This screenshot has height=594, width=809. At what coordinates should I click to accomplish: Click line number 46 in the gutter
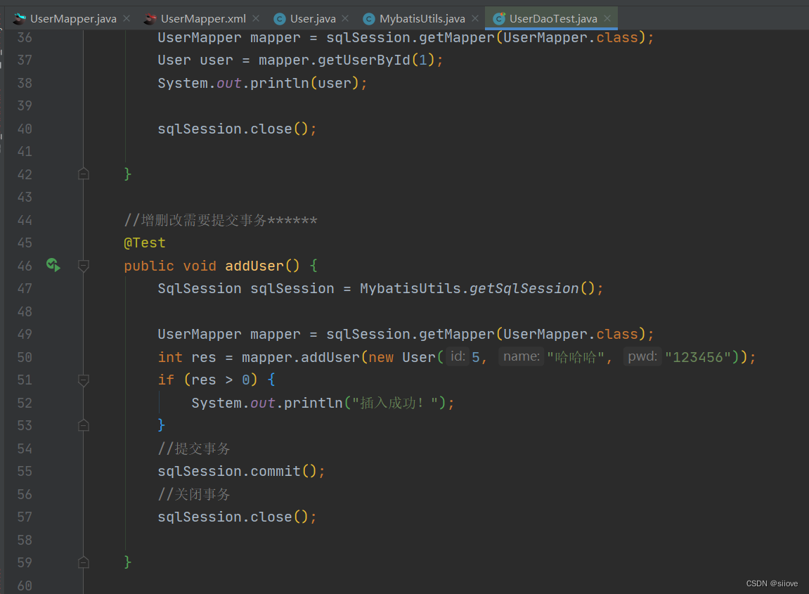pos(25,266)
